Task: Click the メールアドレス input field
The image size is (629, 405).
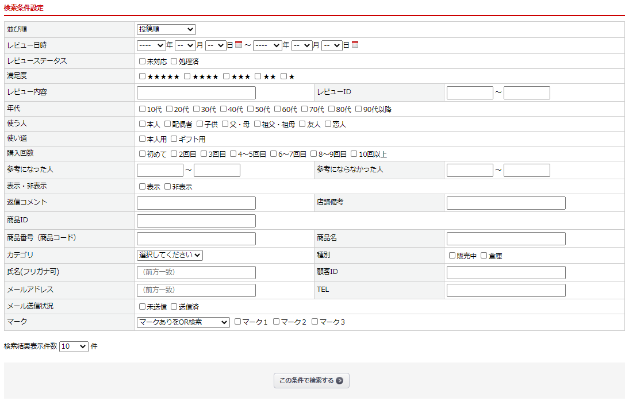Action: (196, 290)
